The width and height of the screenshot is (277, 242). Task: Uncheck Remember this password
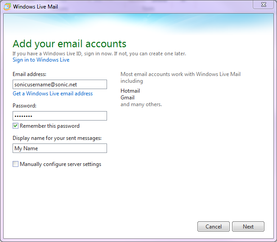pyautogui.click(x=16, y=126)
